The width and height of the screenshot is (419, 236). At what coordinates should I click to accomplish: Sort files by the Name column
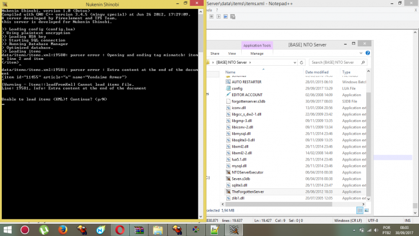pyautogui.click(x=230, y=72)
